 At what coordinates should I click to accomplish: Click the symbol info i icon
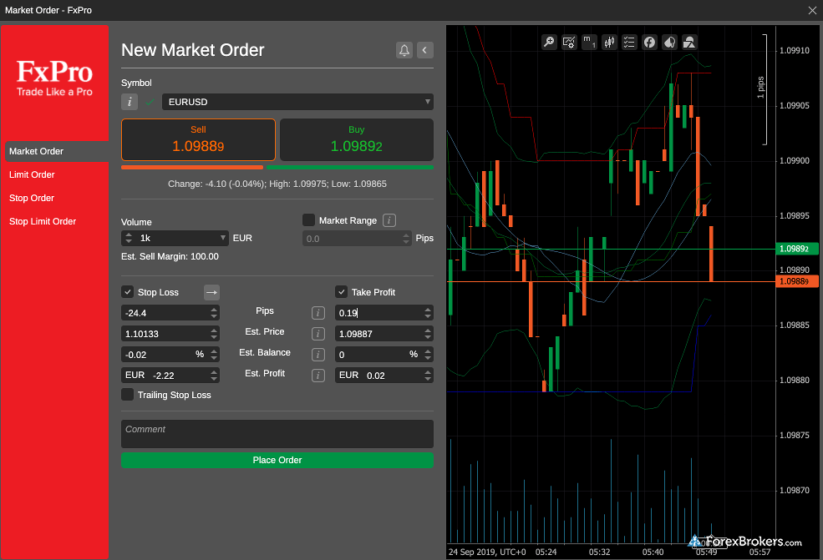(x=130, y=102)
